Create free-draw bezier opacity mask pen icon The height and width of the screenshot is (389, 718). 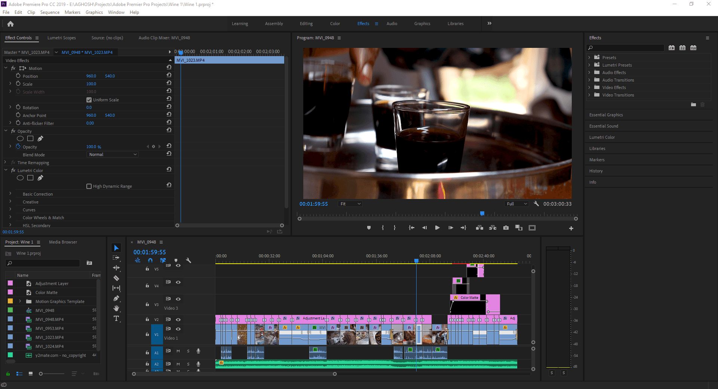40,139
